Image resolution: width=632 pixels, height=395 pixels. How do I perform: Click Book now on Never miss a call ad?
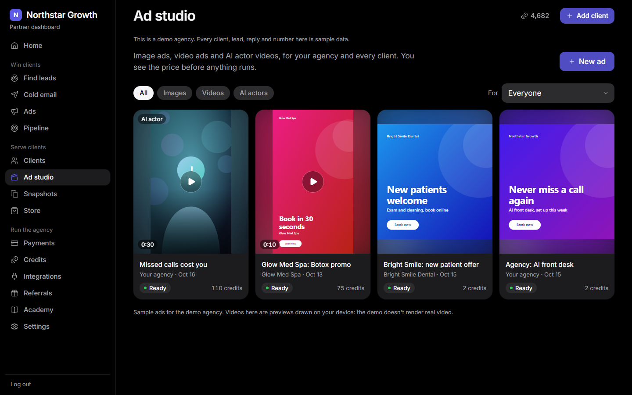click(524, 225)
